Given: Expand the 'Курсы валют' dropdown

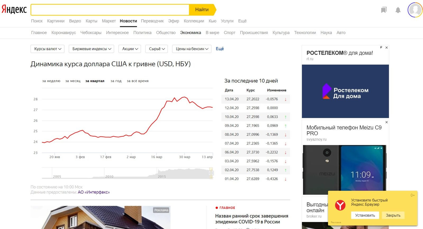Looking at the screenshot, I should pyautogui.click(x=48, y=49).
